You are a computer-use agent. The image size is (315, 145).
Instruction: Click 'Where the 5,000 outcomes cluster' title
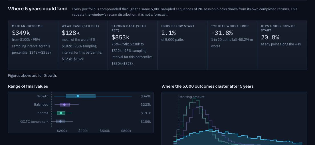207,86
